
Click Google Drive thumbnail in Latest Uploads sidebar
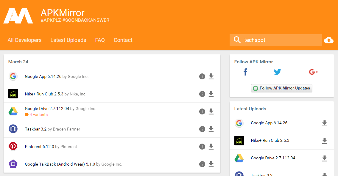[x=239, y=158]
